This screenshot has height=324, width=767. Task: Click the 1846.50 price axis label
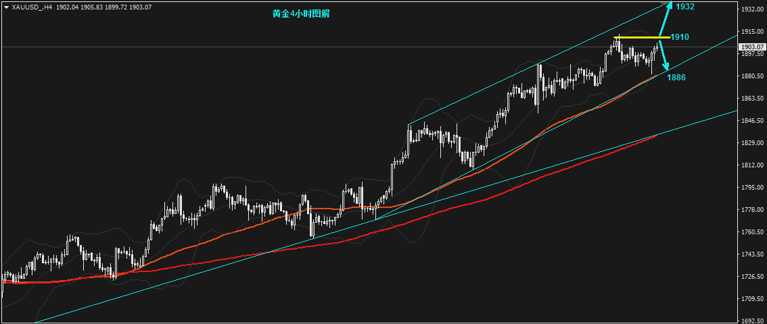(x=753, y=121)
